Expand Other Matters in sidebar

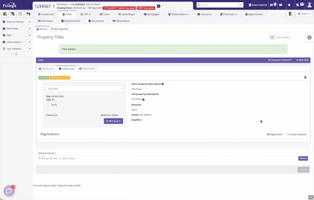pos(17,42)
